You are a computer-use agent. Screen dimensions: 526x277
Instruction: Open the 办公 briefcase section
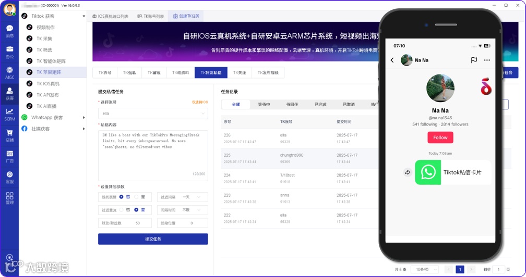click(10, 52)
